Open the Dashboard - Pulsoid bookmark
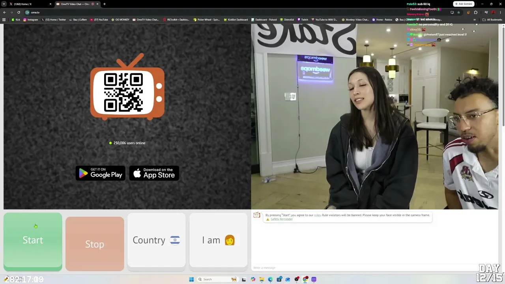Image resolution: width=505 pixels, height=284 pixels. 264,20
